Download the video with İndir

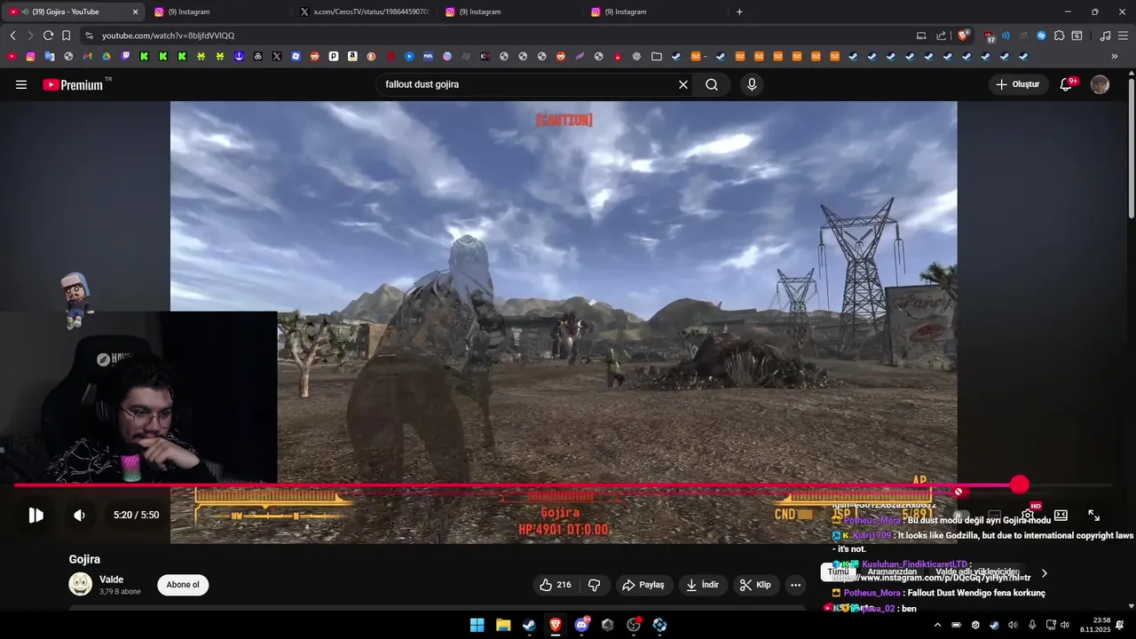coord(702,585)
